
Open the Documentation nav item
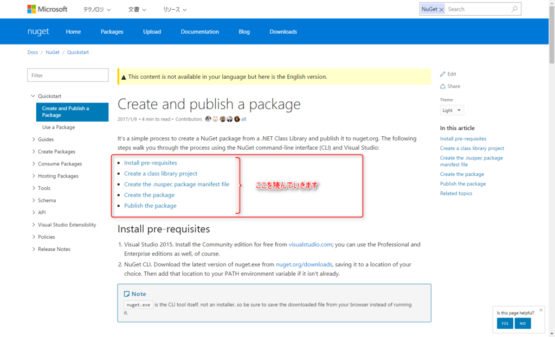coord(199,31)
